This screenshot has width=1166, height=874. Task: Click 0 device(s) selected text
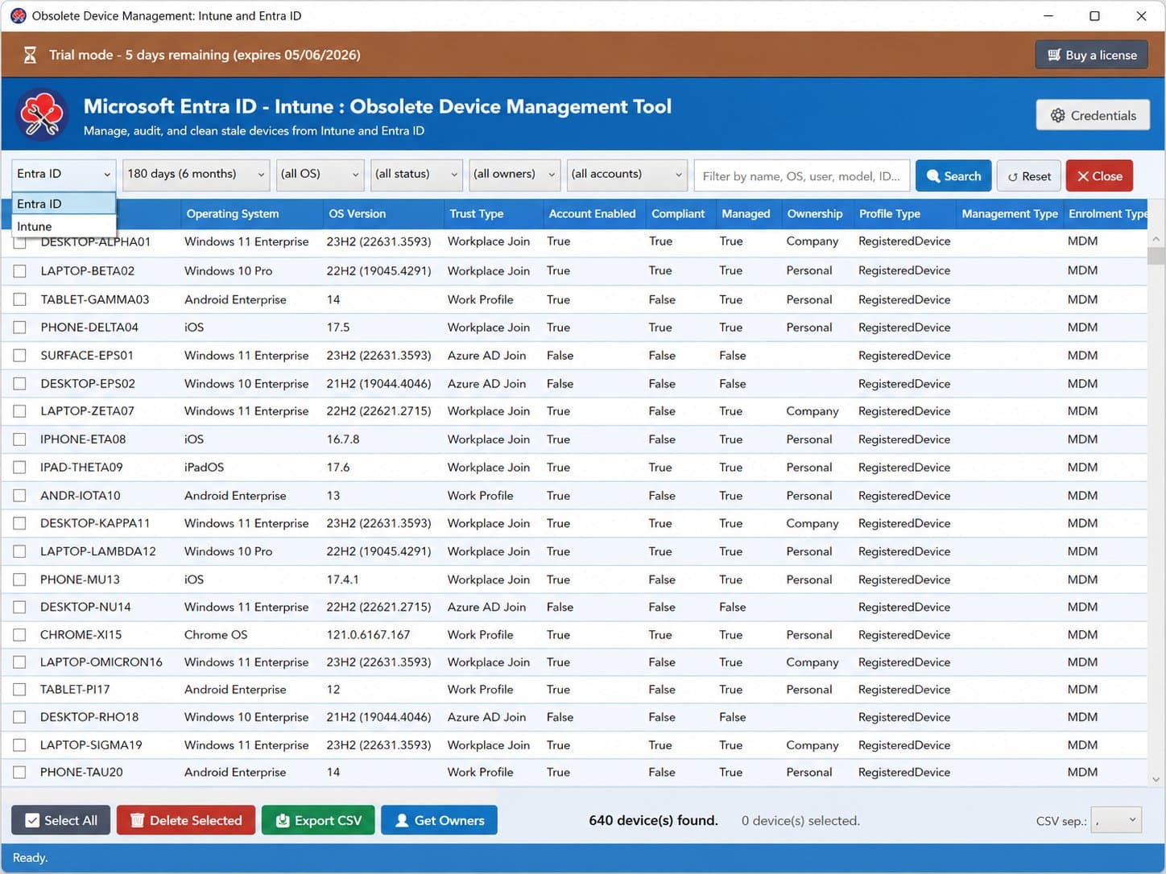coord(800,821)
